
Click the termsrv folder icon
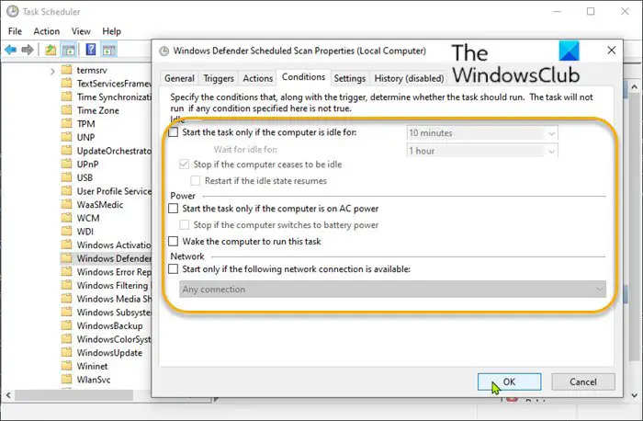coord(66,70)
